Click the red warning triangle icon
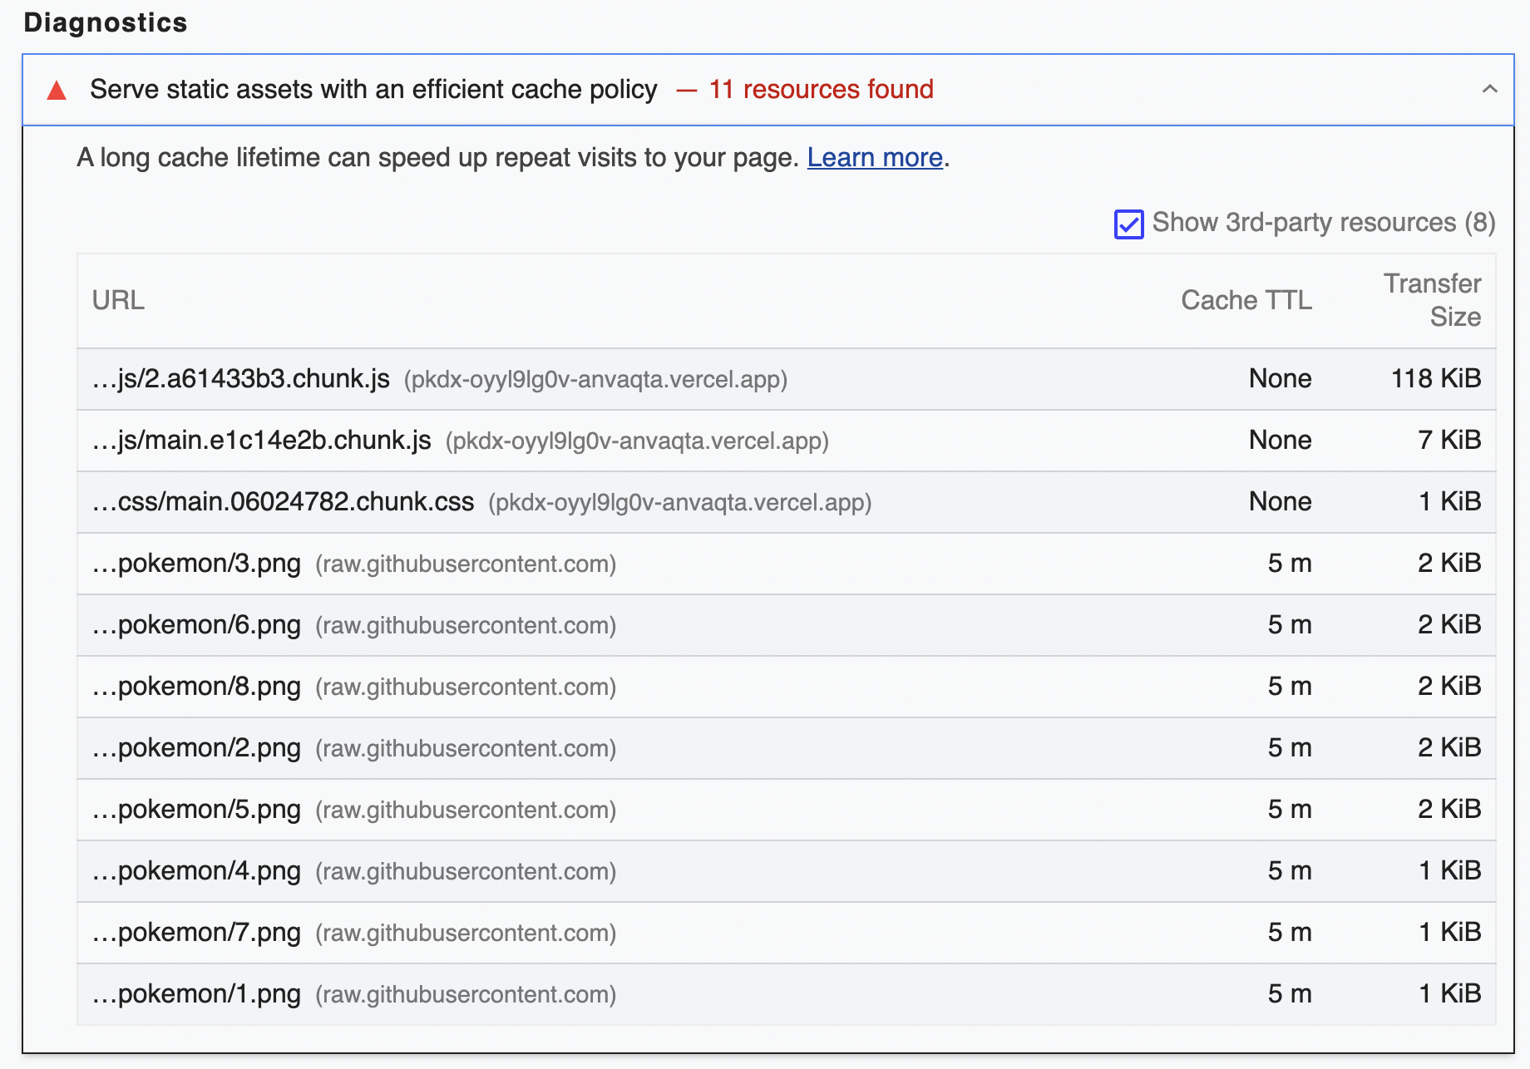1530x1069 pixels. [57, 90]
